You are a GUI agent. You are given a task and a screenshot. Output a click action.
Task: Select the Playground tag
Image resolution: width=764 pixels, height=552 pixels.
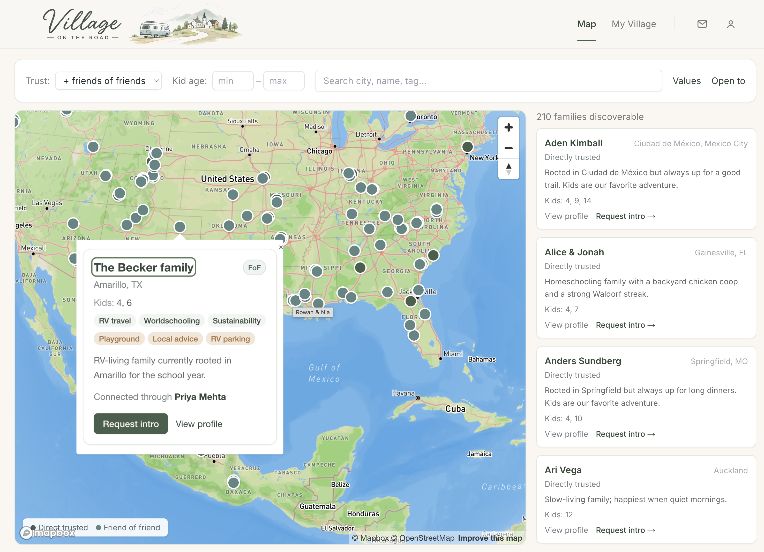pos(119,339)
